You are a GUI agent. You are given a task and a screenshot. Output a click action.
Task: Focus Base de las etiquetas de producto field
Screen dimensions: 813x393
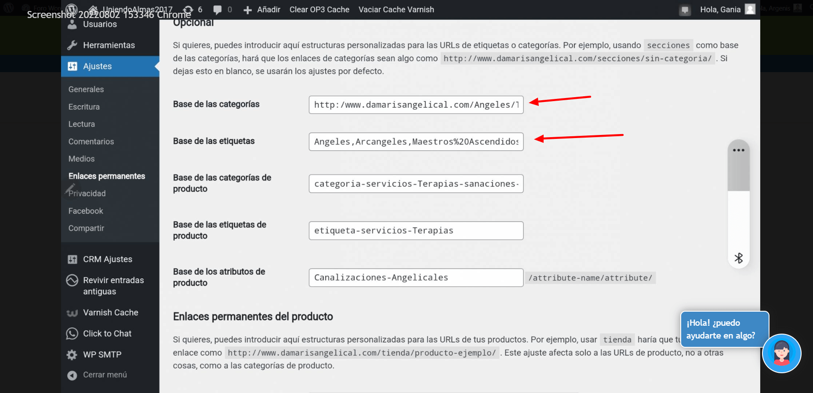416,231
